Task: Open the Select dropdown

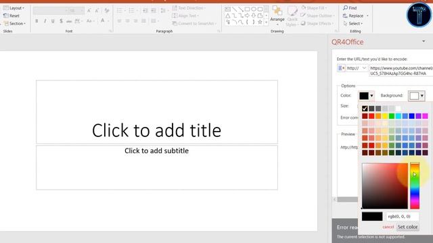Action: pyautogui.click(x=353, y=24)
